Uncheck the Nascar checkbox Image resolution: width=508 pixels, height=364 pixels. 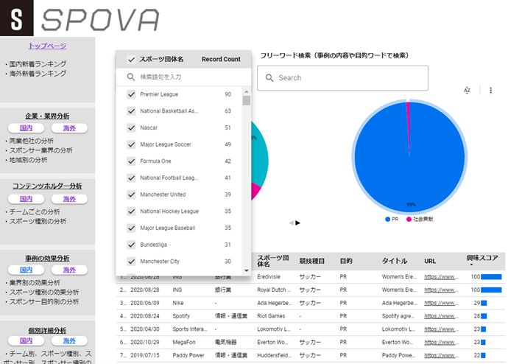pyautogui.click(x=131, y=127)
